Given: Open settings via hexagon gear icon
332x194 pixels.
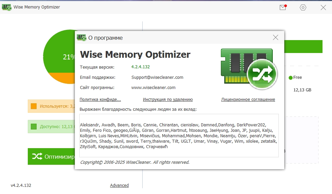Looking at the screenshot, I should [x=303, y=7].
